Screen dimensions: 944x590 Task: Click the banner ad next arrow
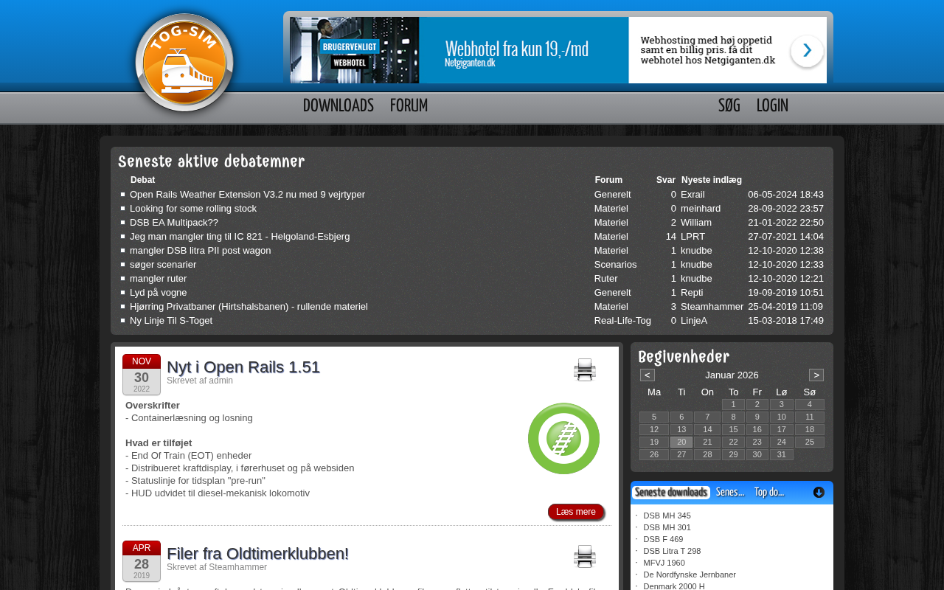pyautogui.click(x=807, y=51)
